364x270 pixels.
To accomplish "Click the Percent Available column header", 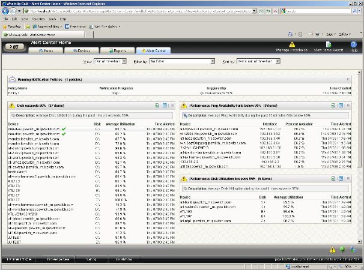I will pyautogui.click(x=299, y=124).
